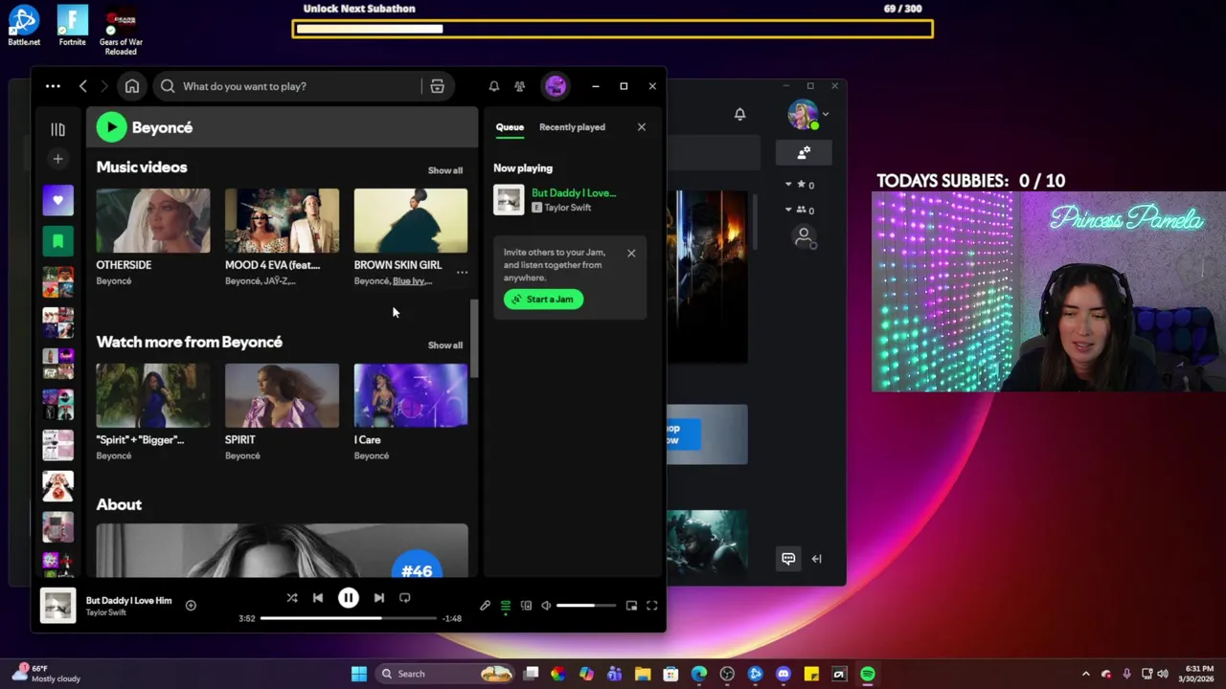Toggle shuffle playback

coord(292,598)
